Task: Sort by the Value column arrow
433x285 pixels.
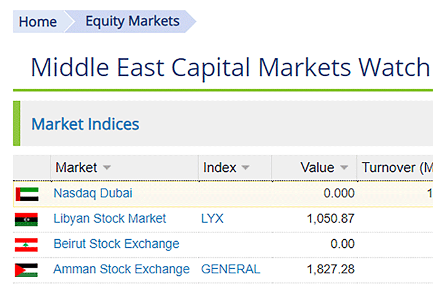Action: (344, 168)
